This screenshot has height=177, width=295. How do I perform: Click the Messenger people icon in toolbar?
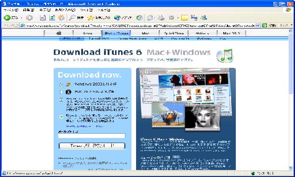tap(204, 18)
